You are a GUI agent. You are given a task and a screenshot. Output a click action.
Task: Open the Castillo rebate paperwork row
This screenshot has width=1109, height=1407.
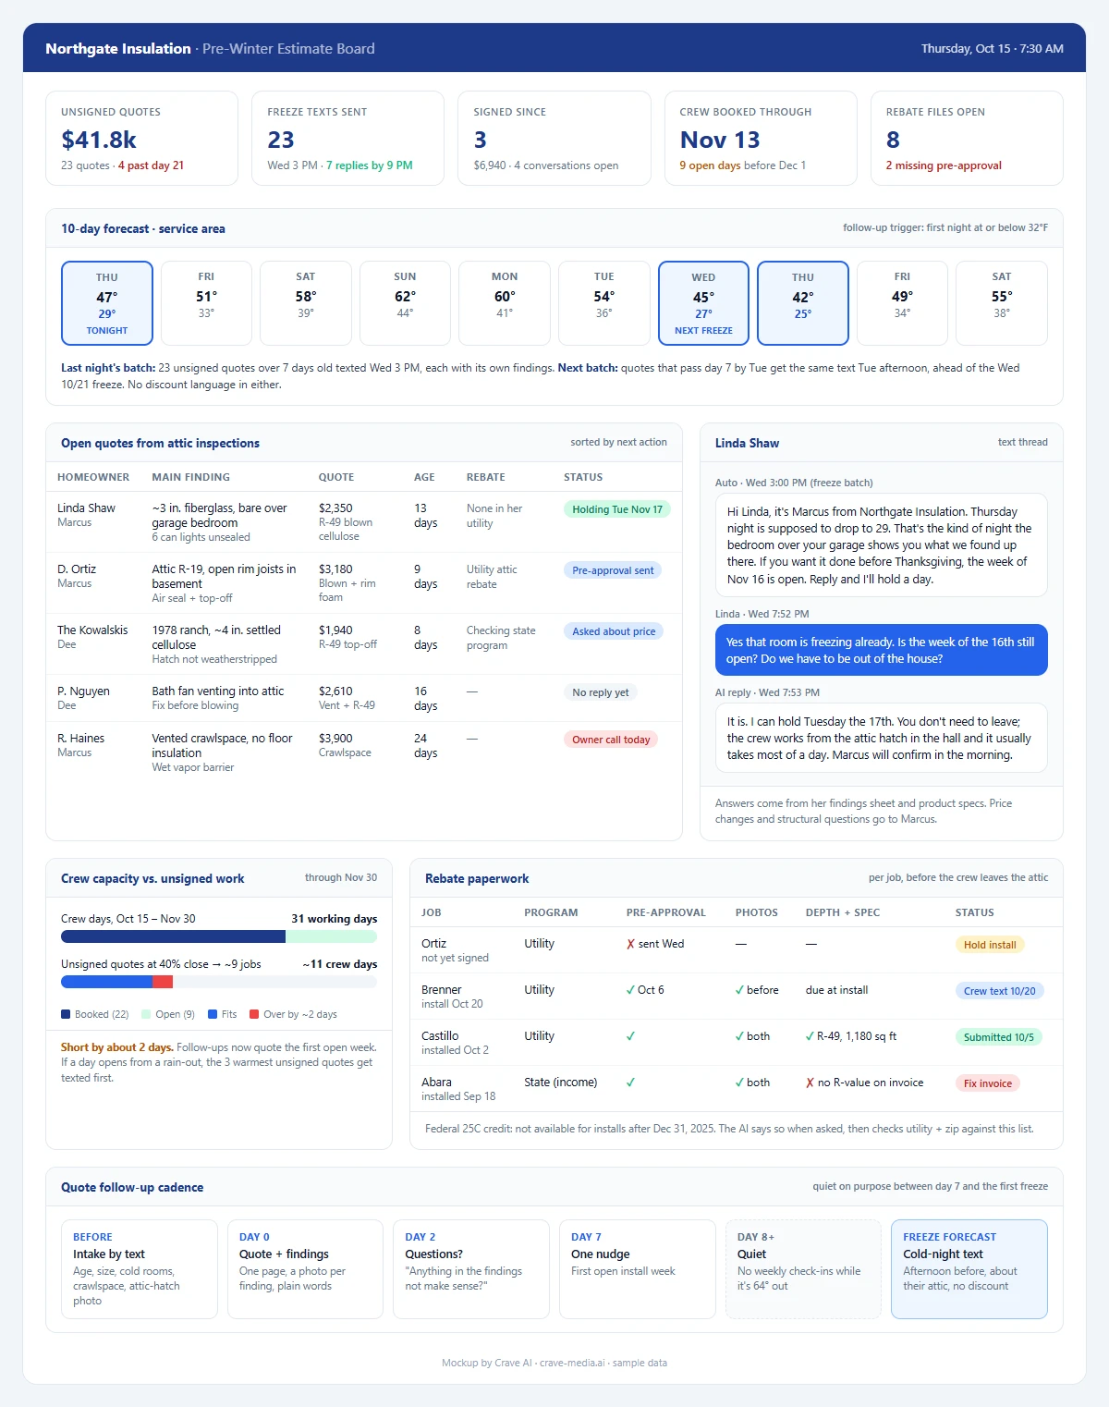737,1043
